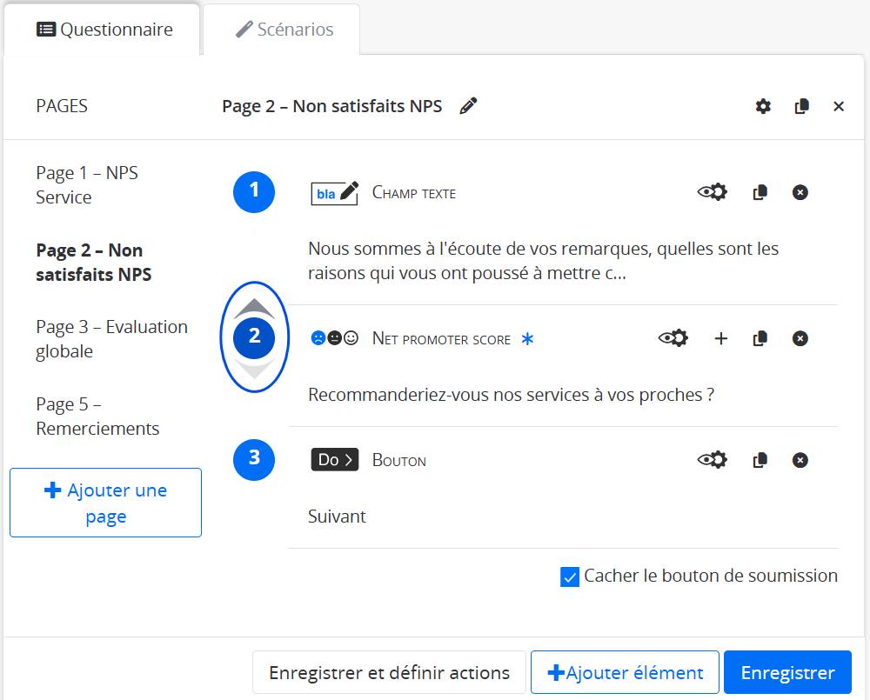
Task: Select Page 3 – Evaluation globale
Action: [111, 339]
